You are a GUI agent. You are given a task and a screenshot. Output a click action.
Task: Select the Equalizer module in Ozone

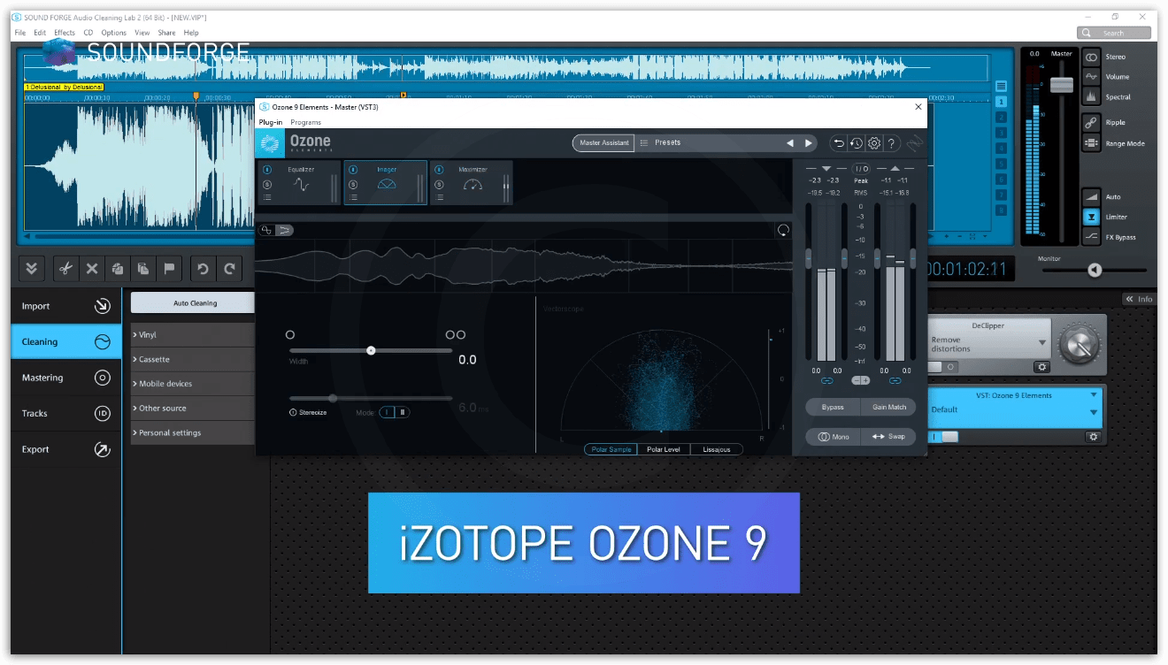click(x=299, y=181)
